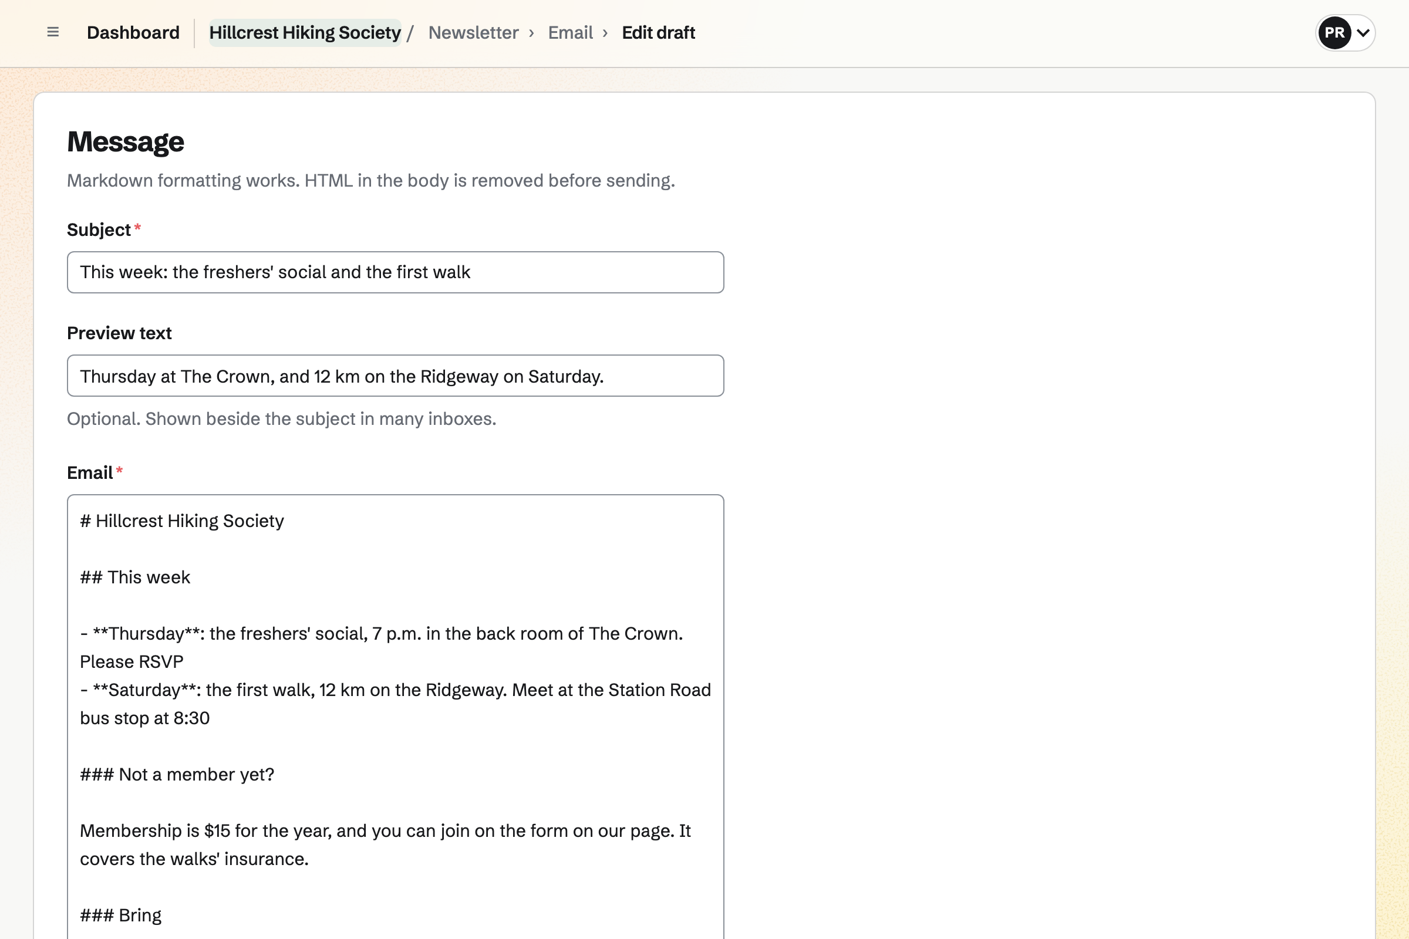Place the cursor on the 'Please RSVP' text

coord(132,662)
